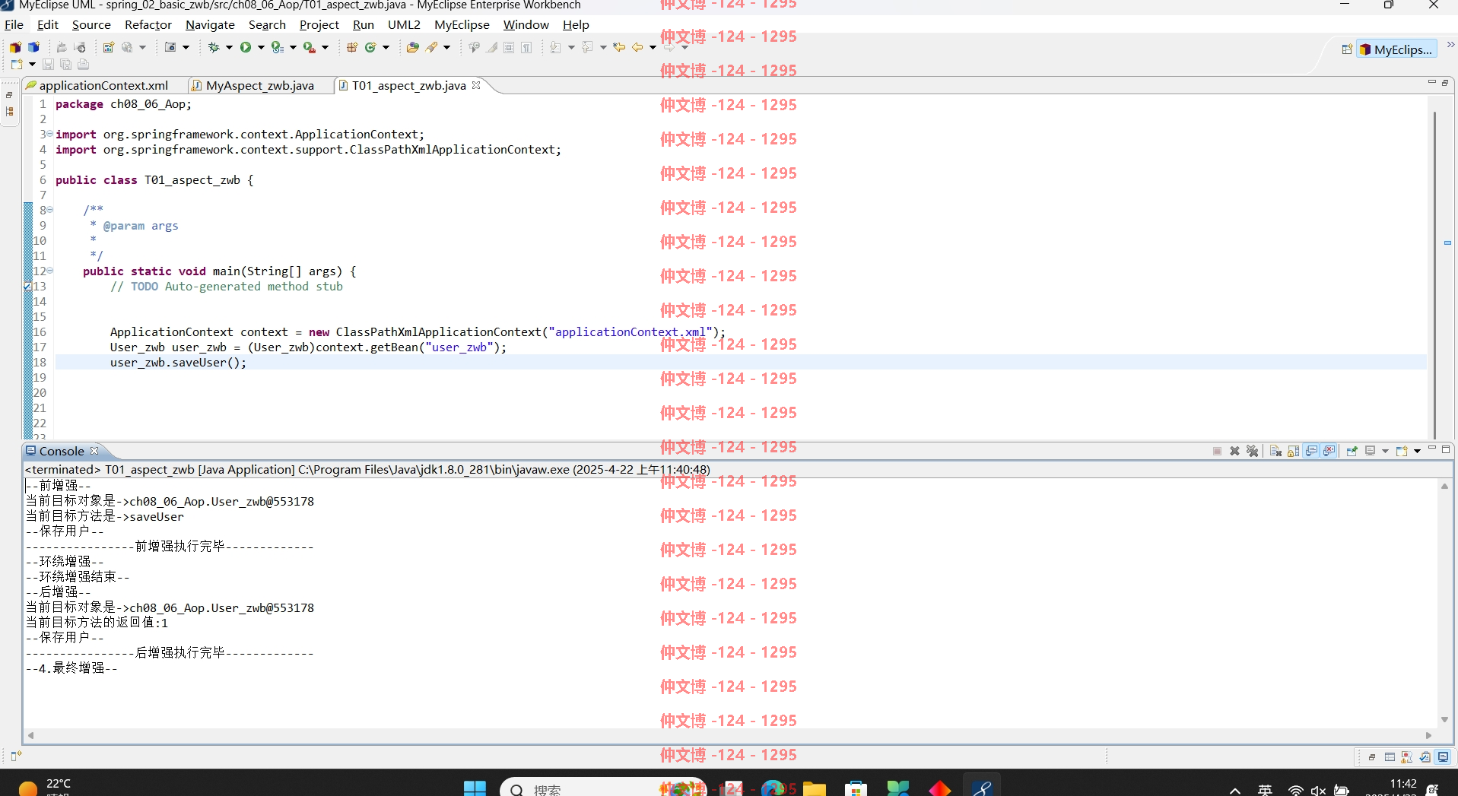Image resolution: width=1458 pixels, height=796 pixels.
Task: Close the T01_aspect_zwb.java tab
Action: [476, 85]
